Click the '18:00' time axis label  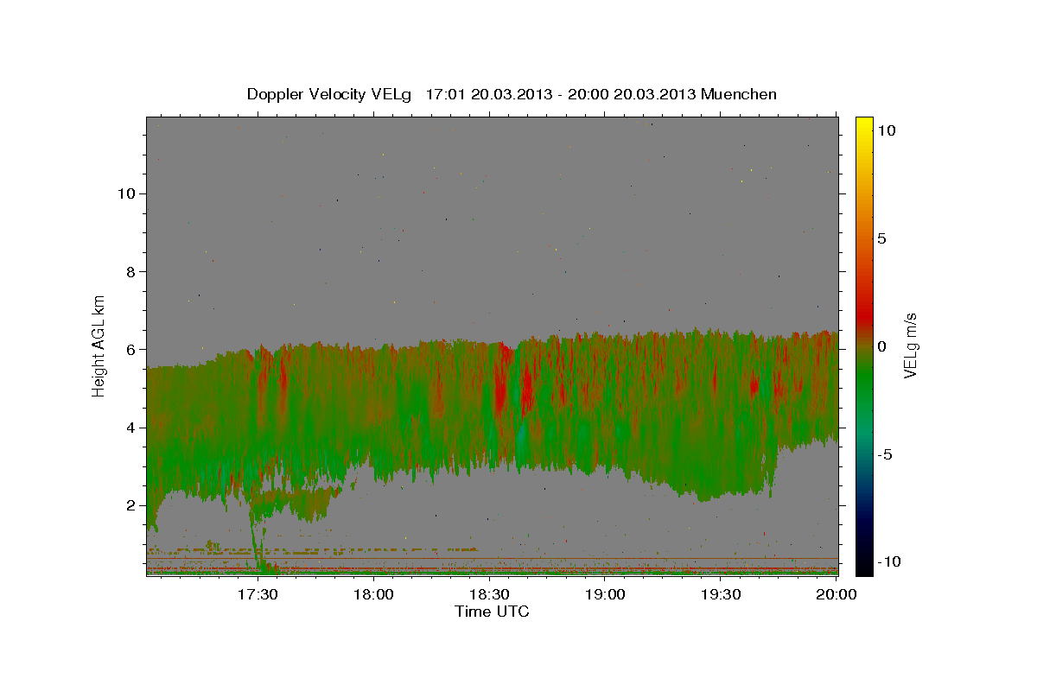[373, 594]
